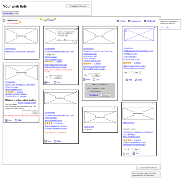Cancel the wish list rename
The width and height of the screenshot is (182, 179).
(x=52, y=20)
